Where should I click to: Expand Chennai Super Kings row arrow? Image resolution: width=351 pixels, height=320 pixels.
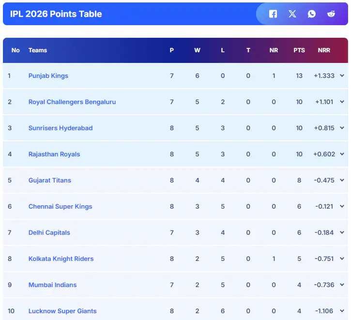pos(342,207)
